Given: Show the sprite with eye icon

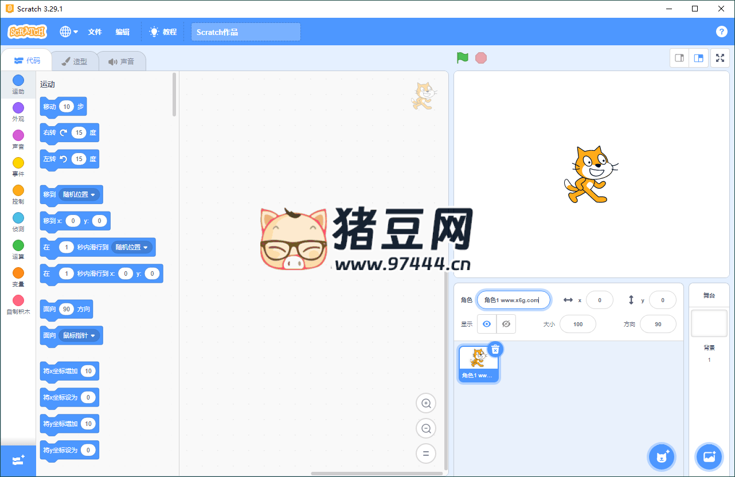Looking at the screenshot, I should click(x=487, y=324).
